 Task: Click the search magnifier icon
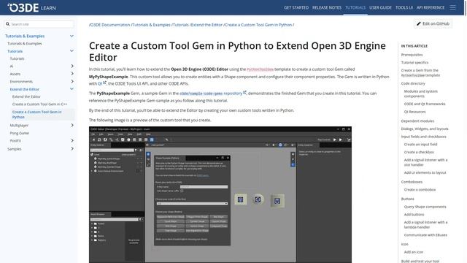(8, 24)
